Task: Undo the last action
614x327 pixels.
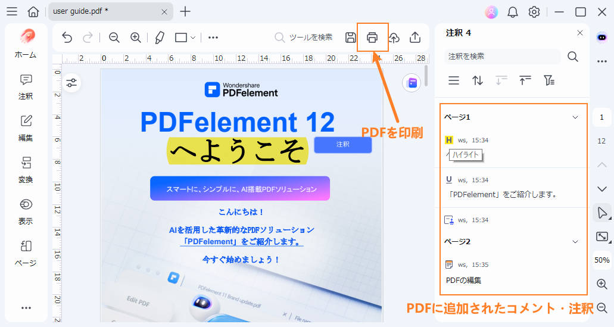Action: click(x=67, y=38)
